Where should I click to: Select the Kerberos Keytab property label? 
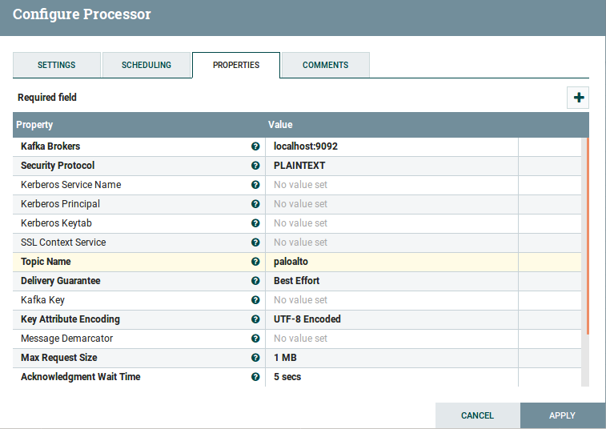click(56, 223)
